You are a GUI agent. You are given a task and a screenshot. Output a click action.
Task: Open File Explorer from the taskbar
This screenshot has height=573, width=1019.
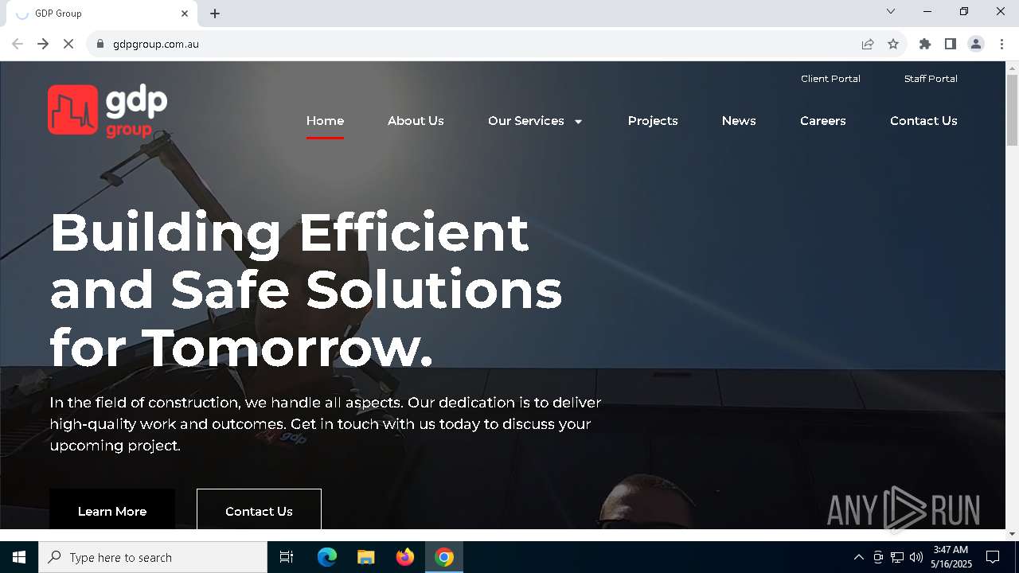365,557
